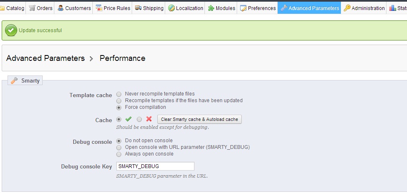The height and width of the screenshot is (196, 407).
Task: Disable cache with red X radio
Action: pyautogui.click(x=139, y=119)
